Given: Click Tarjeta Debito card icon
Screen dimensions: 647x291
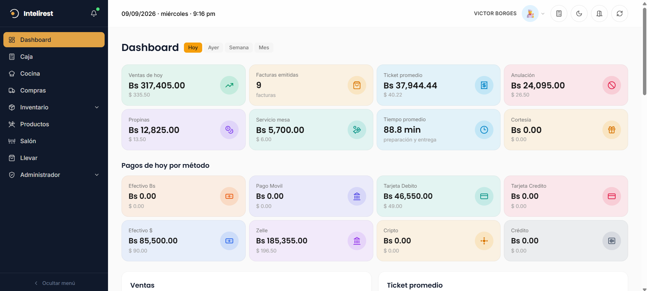Looking at the screenshot, I should (484, 196).
